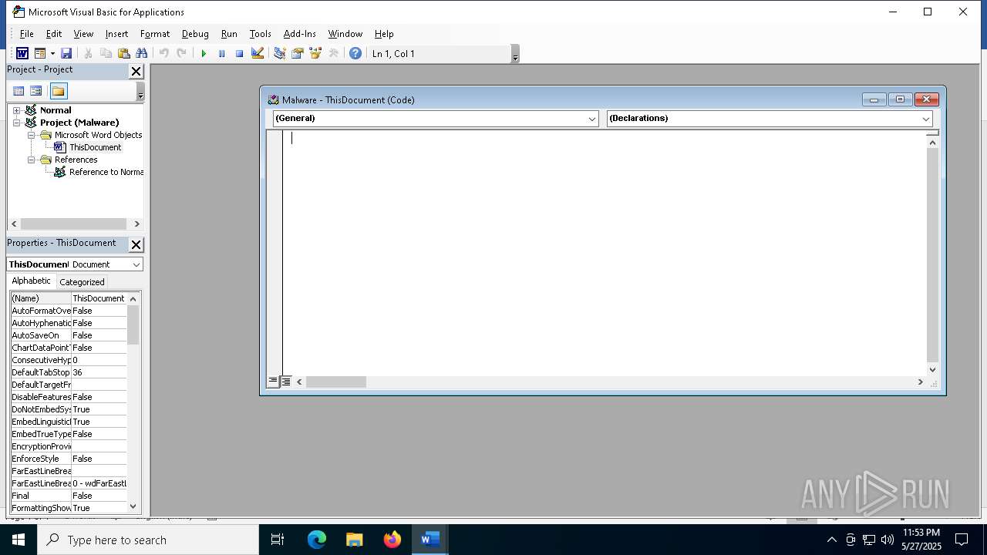Open the Window menu

click(345, 34)
